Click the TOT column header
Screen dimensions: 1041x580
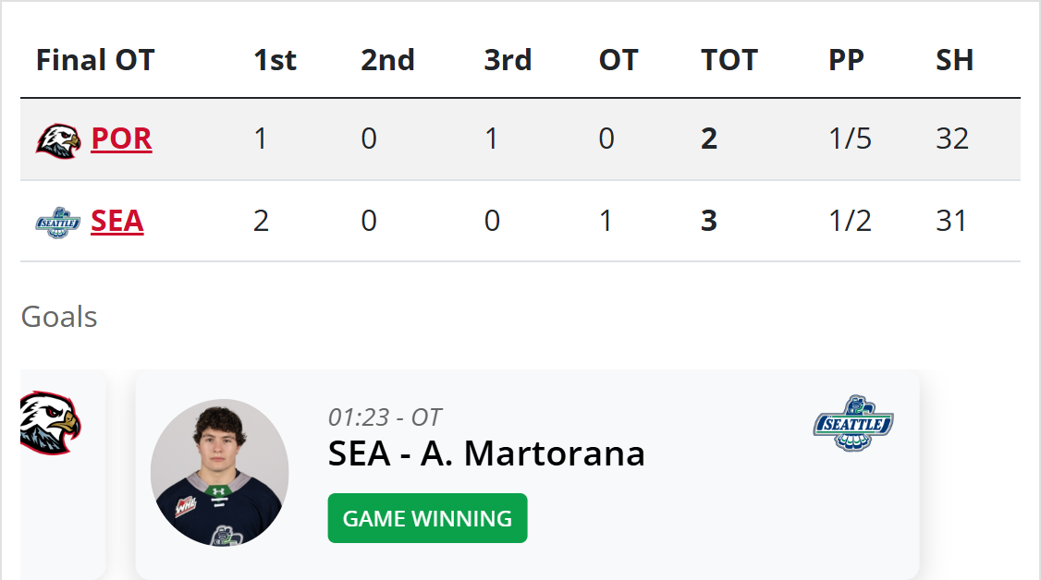[729, 61]
